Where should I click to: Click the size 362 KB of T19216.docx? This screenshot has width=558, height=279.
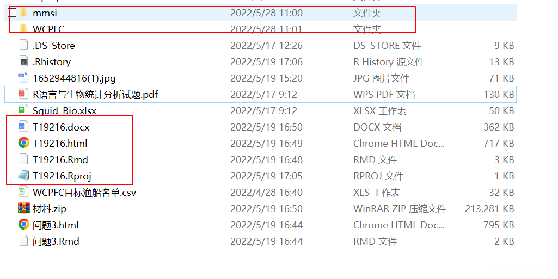pos(499,127)
